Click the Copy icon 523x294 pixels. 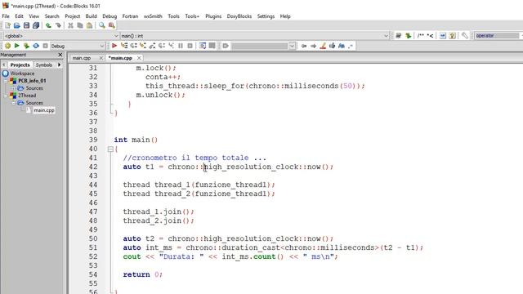(80, 25)
